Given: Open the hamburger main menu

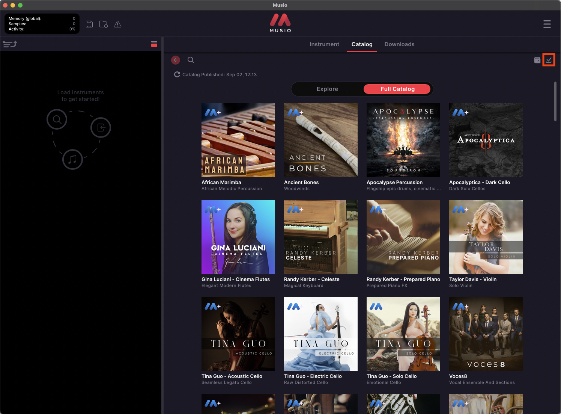Looking at the screenshot, I should [547, 24].
